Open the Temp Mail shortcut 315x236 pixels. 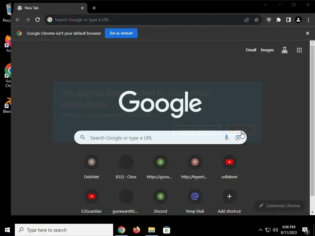pos(195,202)
